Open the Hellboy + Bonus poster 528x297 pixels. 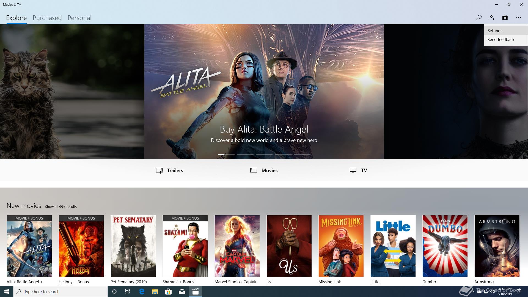pyautogui.click(x=81, y=246)
